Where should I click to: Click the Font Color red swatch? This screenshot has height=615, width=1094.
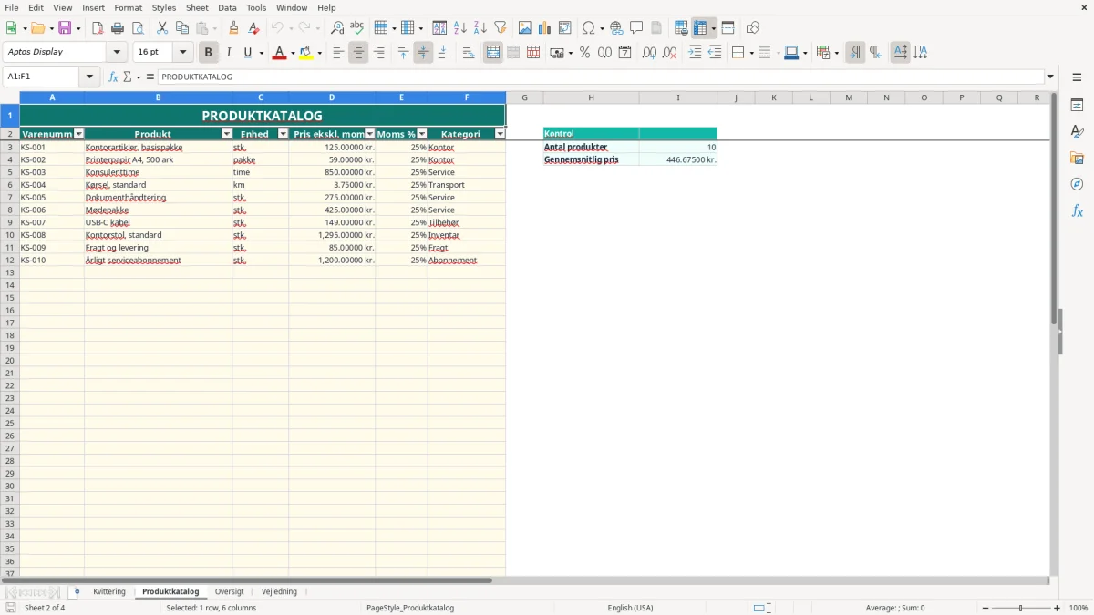(x=278, y=53)
